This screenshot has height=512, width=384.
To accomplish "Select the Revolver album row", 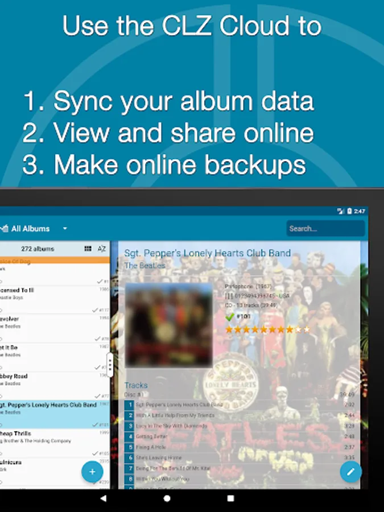I will (x=55, y=328).
